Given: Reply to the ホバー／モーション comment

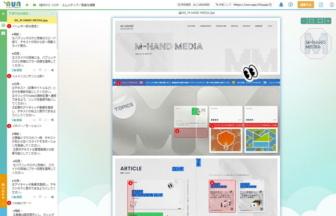Looking at the screenshot, I should click(x=17, y=197).
